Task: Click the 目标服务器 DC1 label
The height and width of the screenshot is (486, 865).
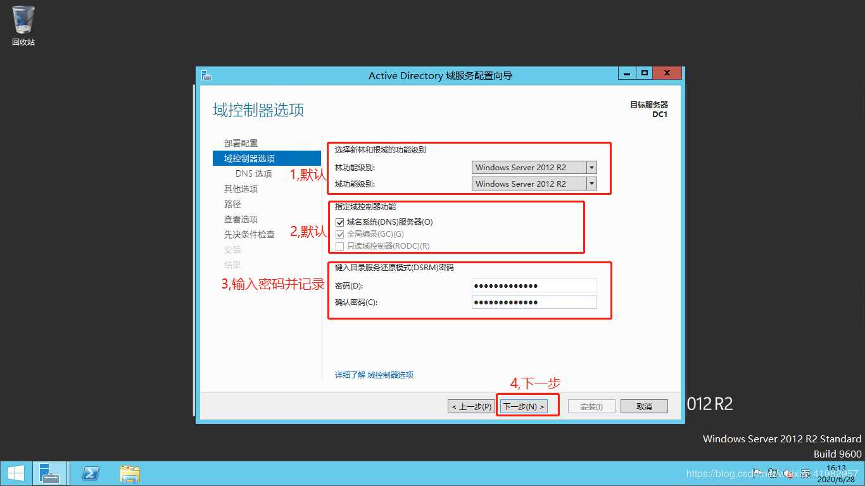Action: 649,109
